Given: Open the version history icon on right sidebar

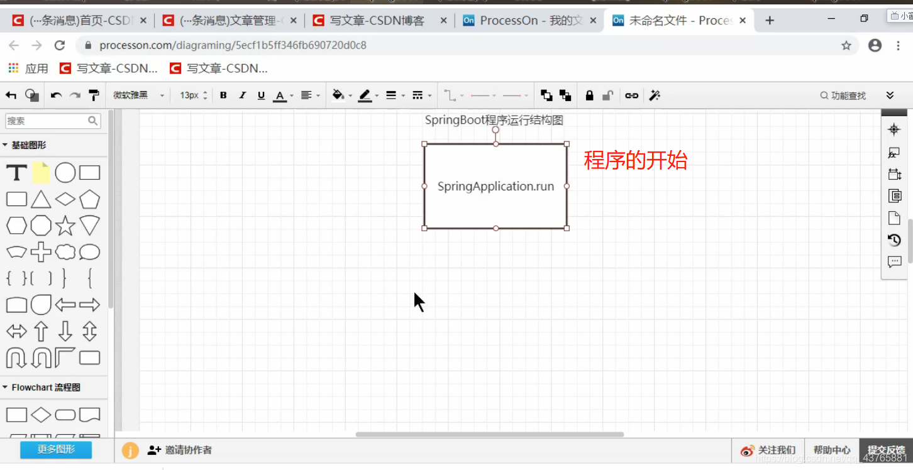Looking at the screenshot, I should click(x=894, y=239).
